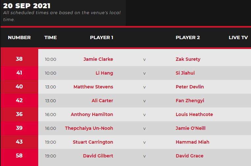Select Peter Devlin player link
Image resolution: width=251 pixels, height=166 pixels.
point(190,87)
